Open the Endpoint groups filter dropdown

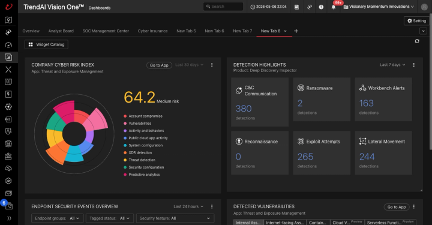coord(58,218)
